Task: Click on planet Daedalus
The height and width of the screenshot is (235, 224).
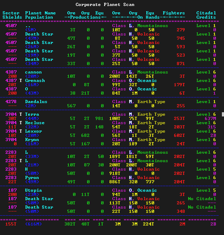Action: [x=36, y=102]
